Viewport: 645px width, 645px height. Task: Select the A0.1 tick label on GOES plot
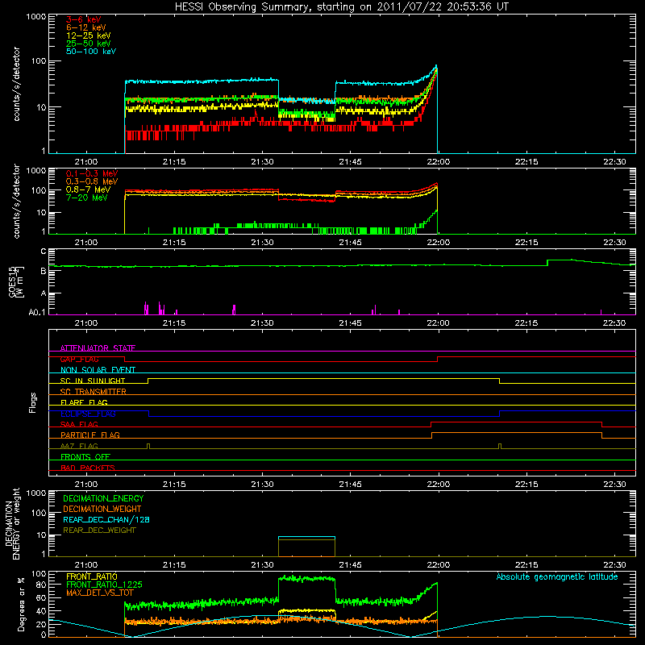point(37,313)
